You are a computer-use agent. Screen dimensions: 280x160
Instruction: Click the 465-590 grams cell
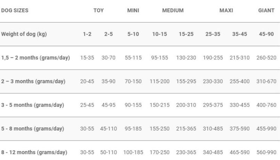[x=239, y=152]
